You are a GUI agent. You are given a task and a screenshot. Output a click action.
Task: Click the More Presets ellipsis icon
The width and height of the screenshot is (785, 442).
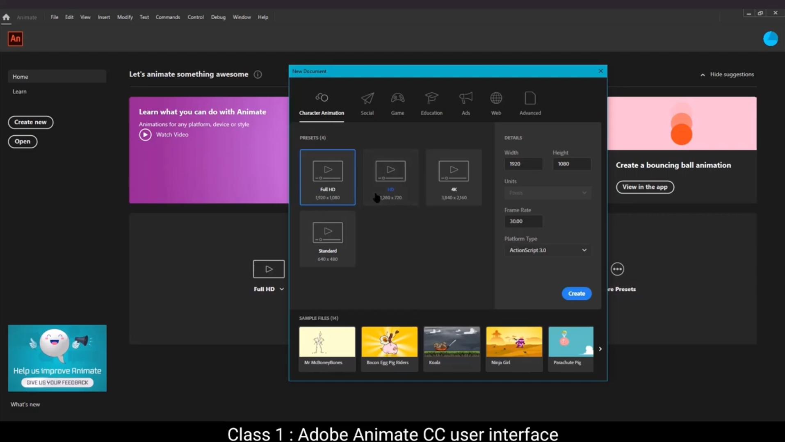617,269
